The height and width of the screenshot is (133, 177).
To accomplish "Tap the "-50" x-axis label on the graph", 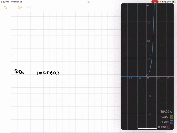I will 130,78.
